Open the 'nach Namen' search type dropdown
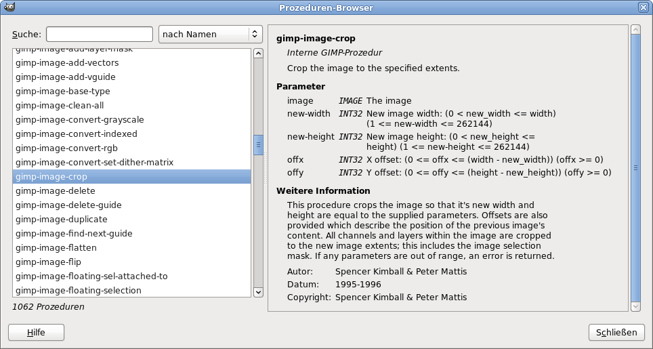 210,34
